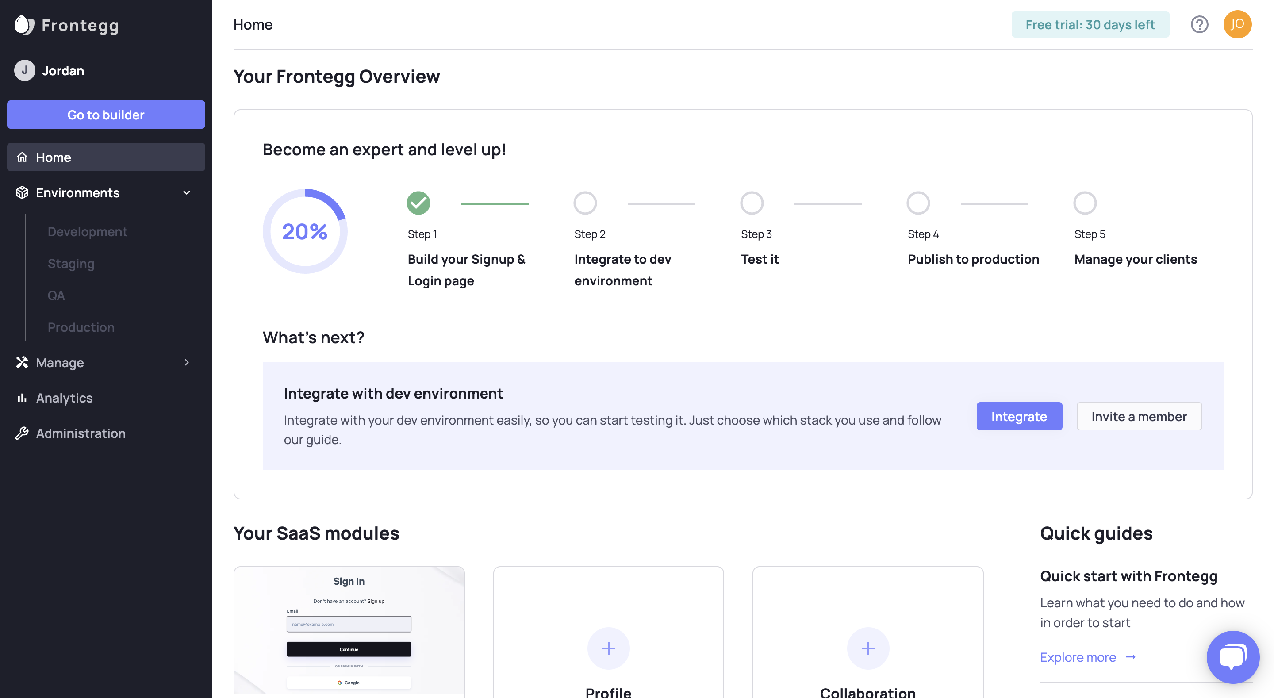Image resolution: width=1274 pixels, height=698 pixels.
Task: Click the Administration wrench icon
Action: [x=22, y=433]
